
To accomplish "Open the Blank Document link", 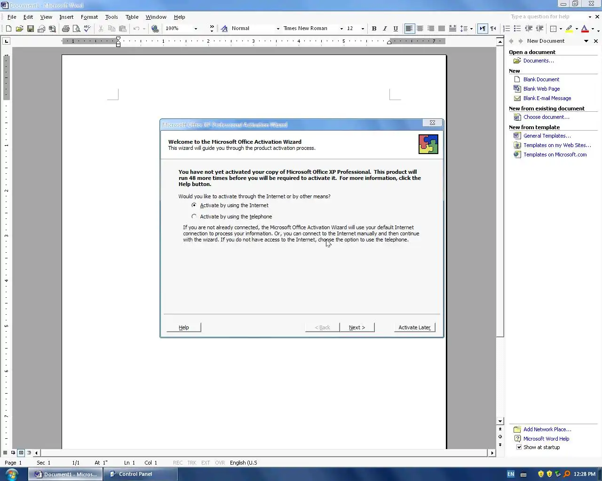I will point(541,79).
